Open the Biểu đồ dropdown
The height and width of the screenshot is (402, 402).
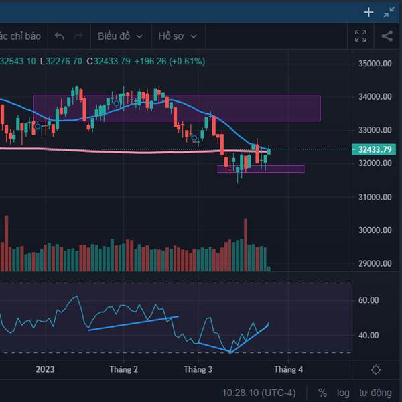click(120, 36)
